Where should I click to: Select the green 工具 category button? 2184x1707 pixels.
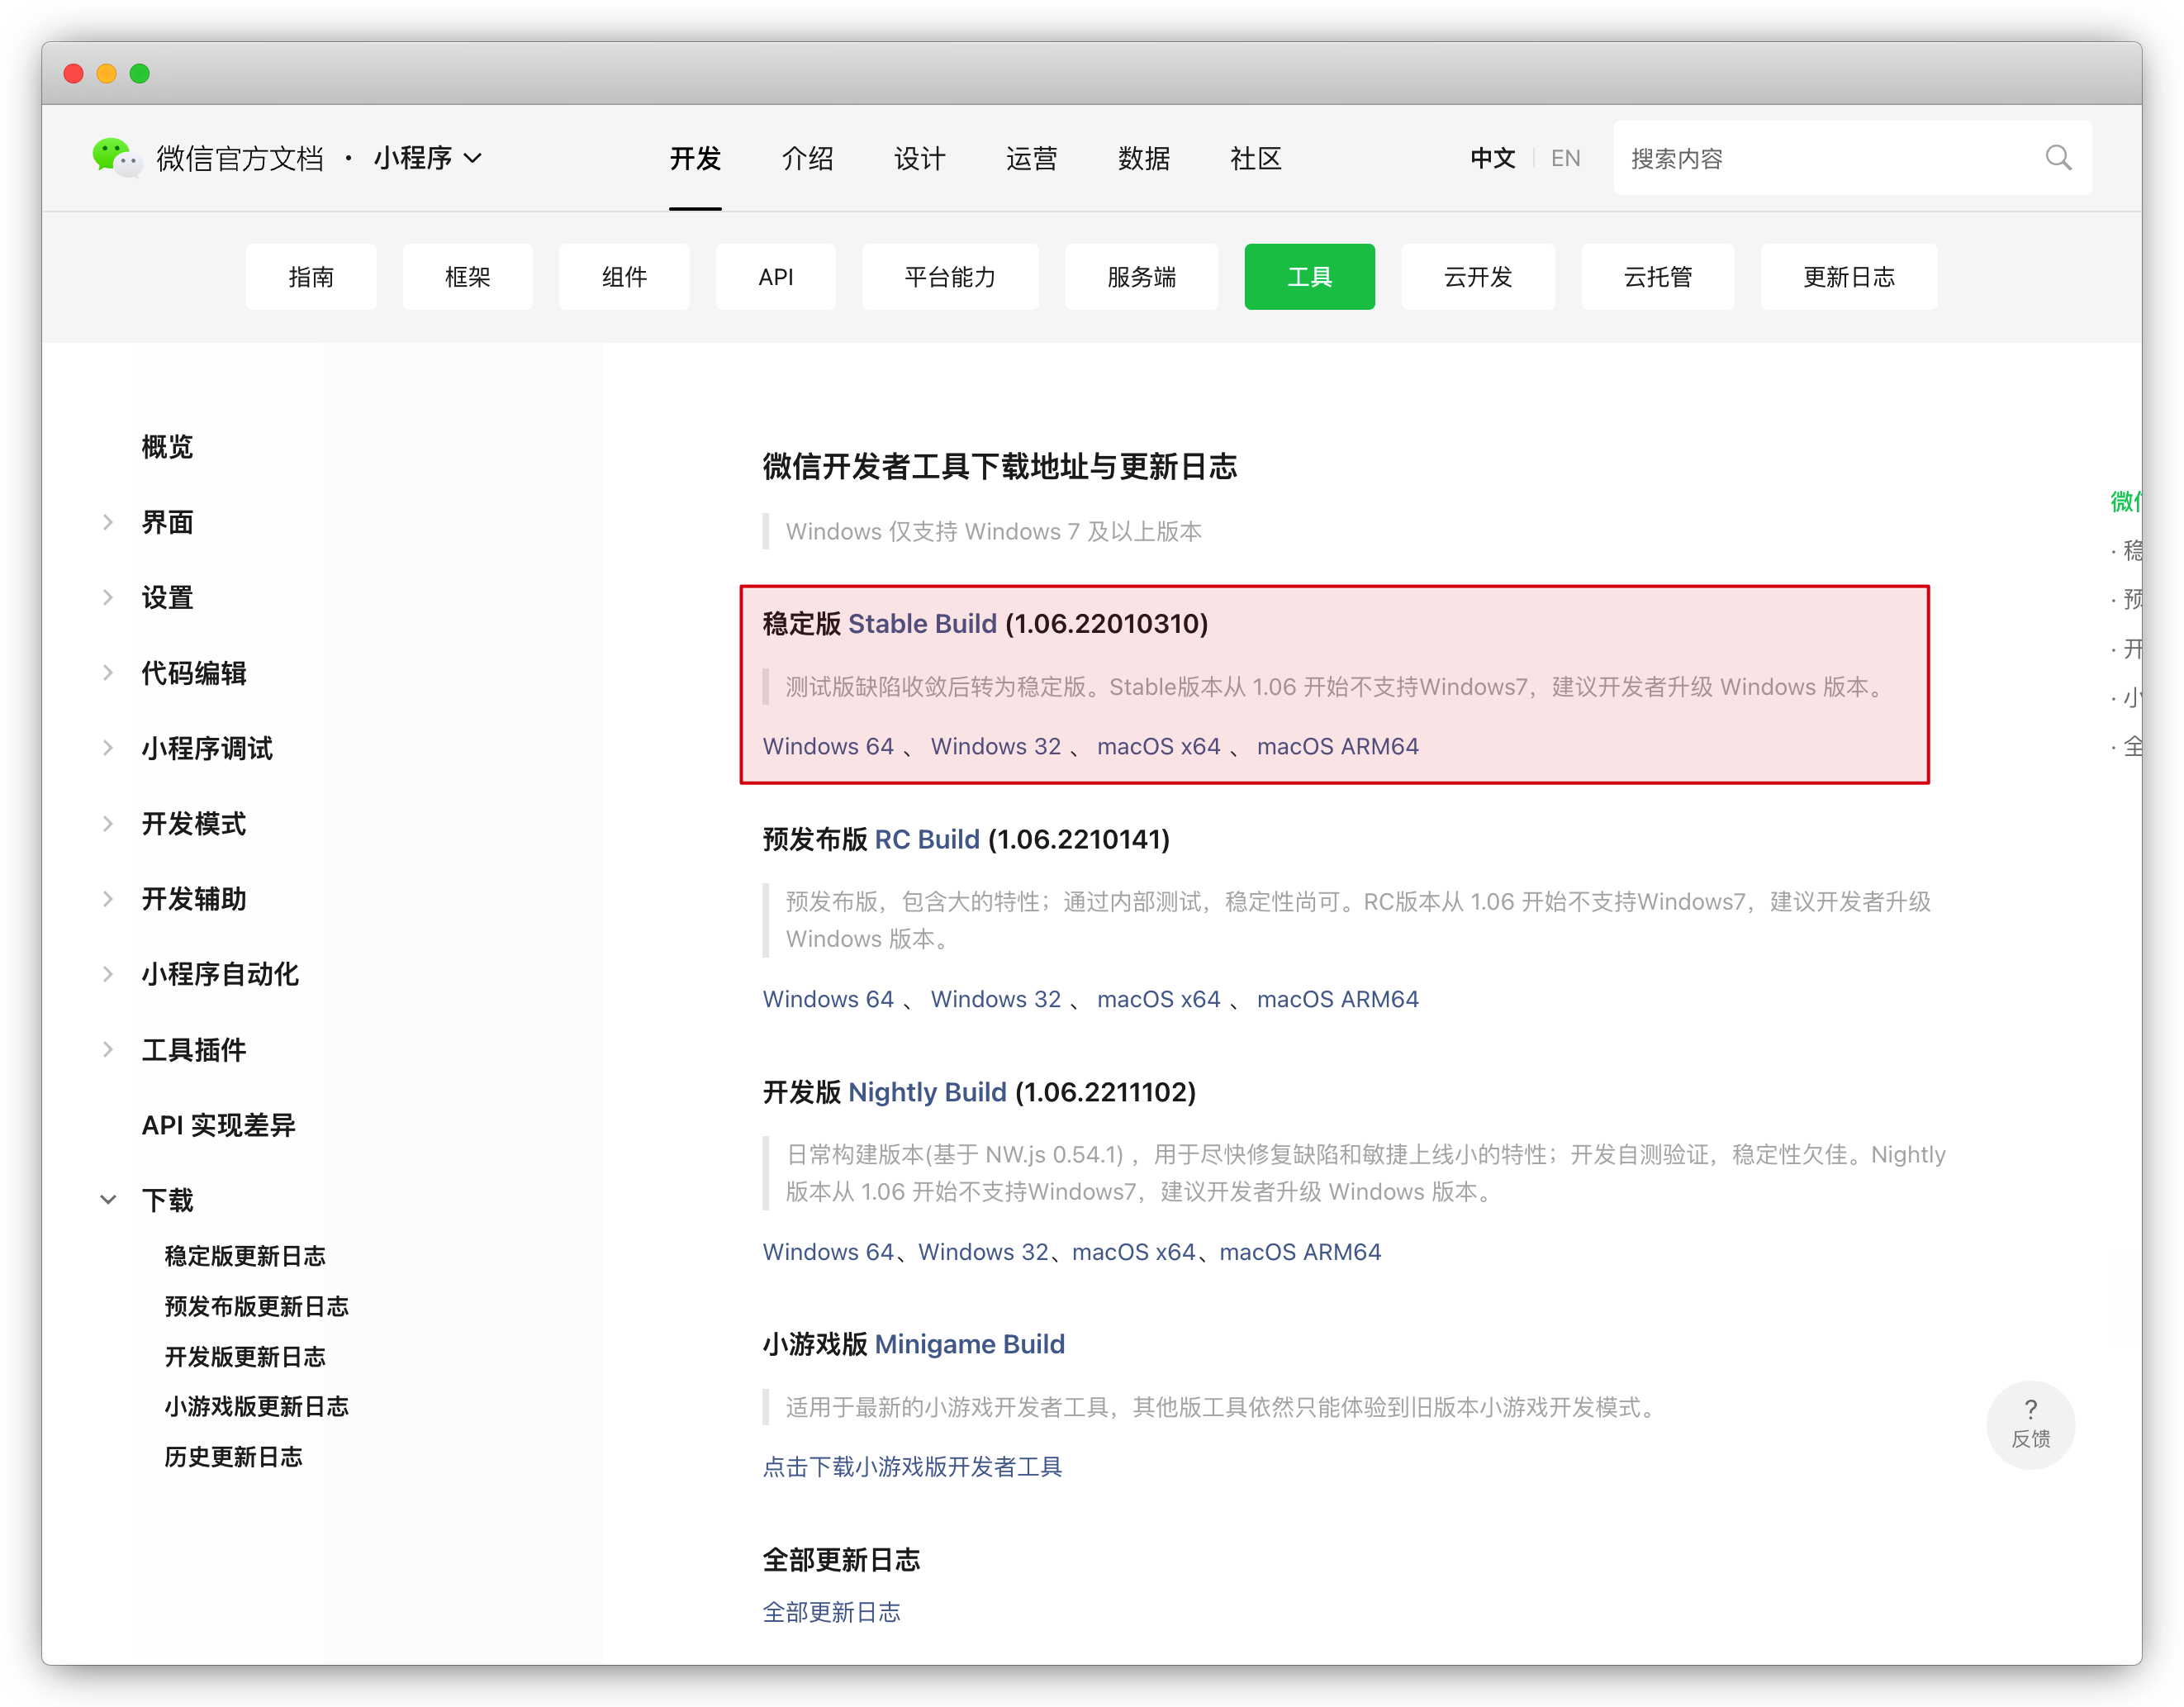[x=1309, y=277]
